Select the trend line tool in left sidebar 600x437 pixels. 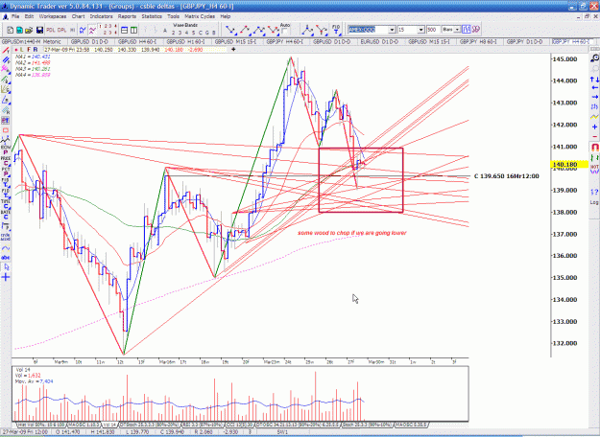click(x=6, y=50)
